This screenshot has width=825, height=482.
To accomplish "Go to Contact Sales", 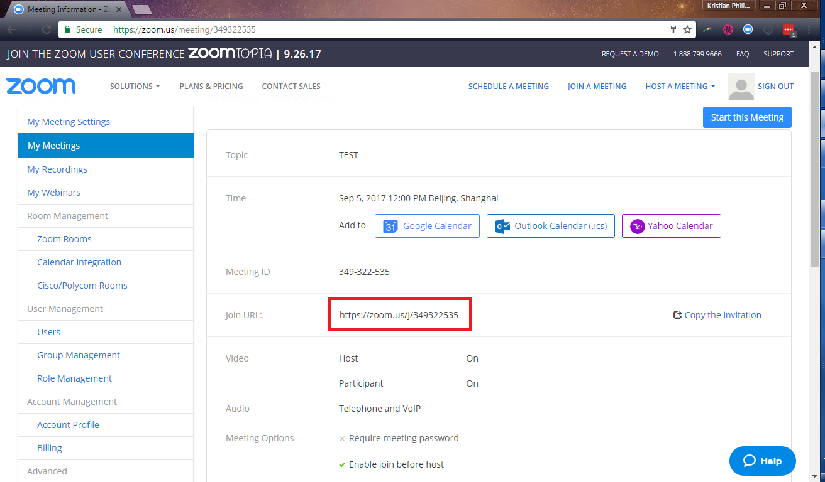I will (291, 87).
